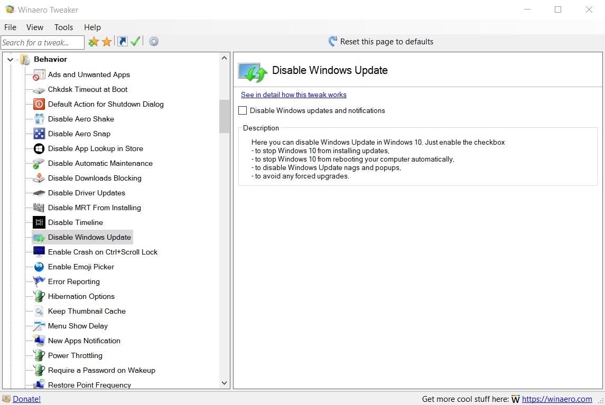The image size is (605, 405).
Task: Click the tree scrollbar down arrow
Action: point(224,383)
